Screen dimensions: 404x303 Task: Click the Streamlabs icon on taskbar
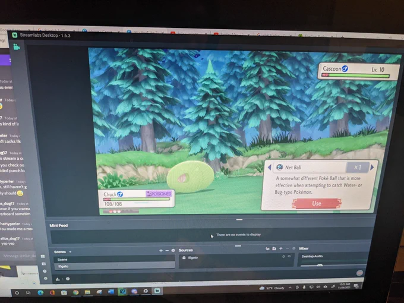tap(157, 291)
